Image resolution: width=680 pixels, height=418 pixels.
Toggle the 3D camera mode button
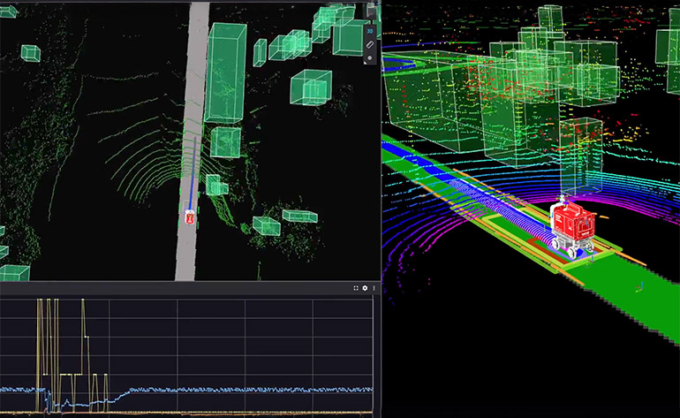(x=370, y=31)
